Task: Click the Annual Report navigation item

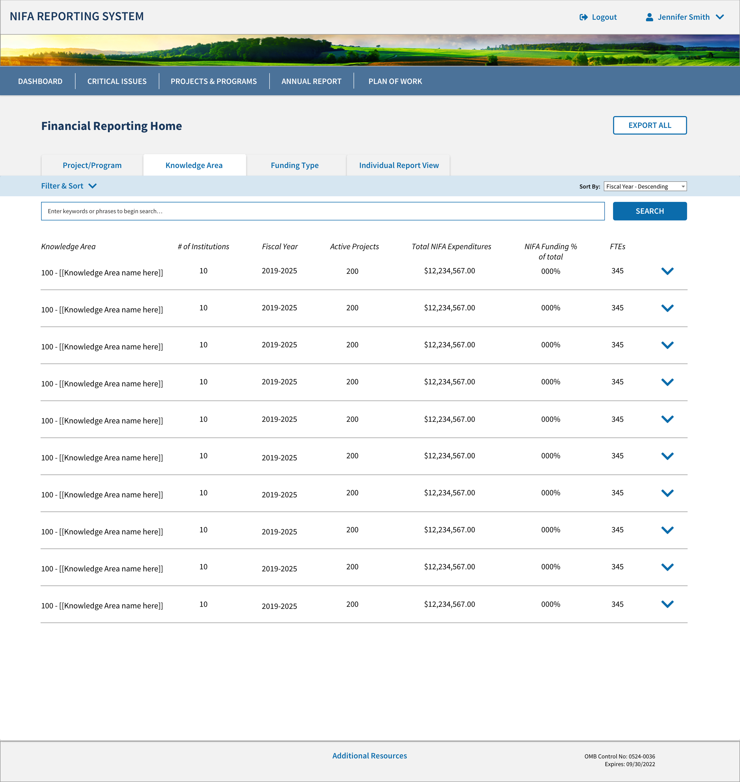Action: 311,81
